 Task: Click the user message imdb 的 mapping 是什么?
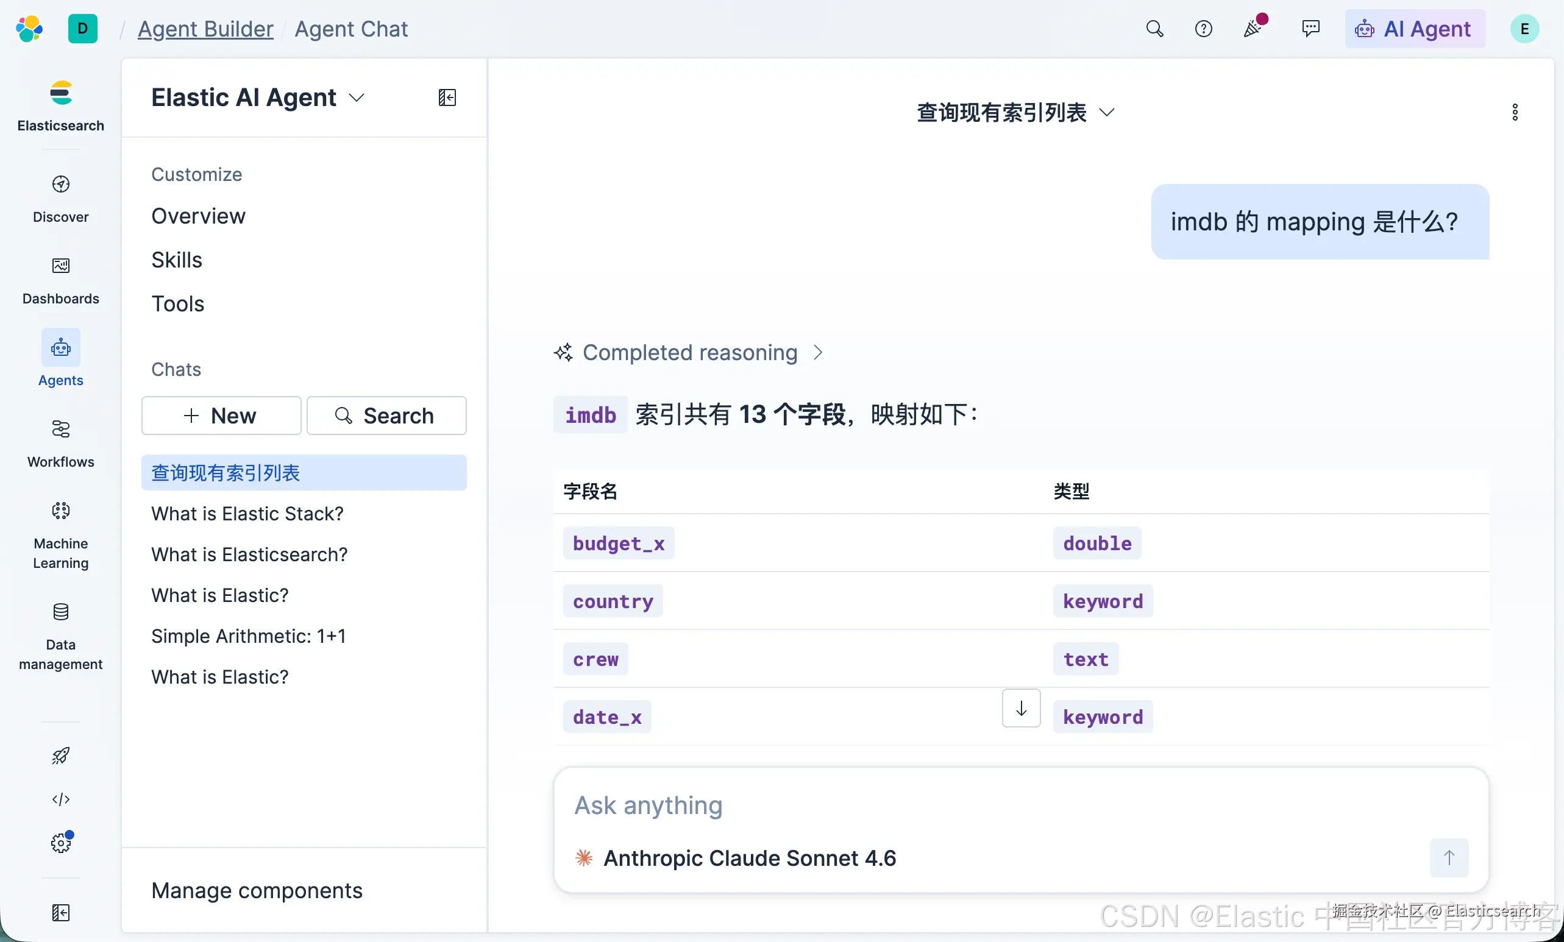[x=1320, y=222]
